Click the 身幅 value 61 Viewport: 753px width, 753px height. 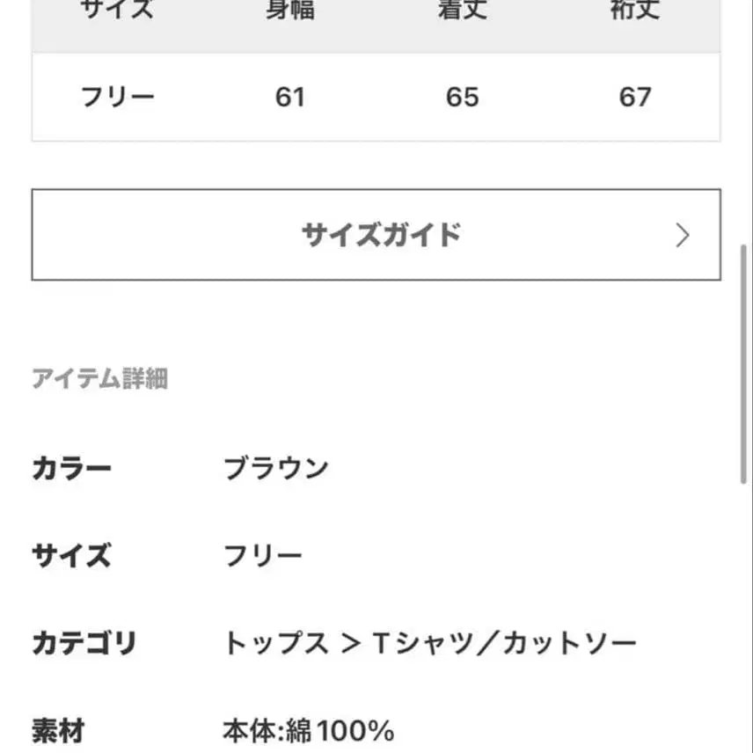tap(290, 98)
